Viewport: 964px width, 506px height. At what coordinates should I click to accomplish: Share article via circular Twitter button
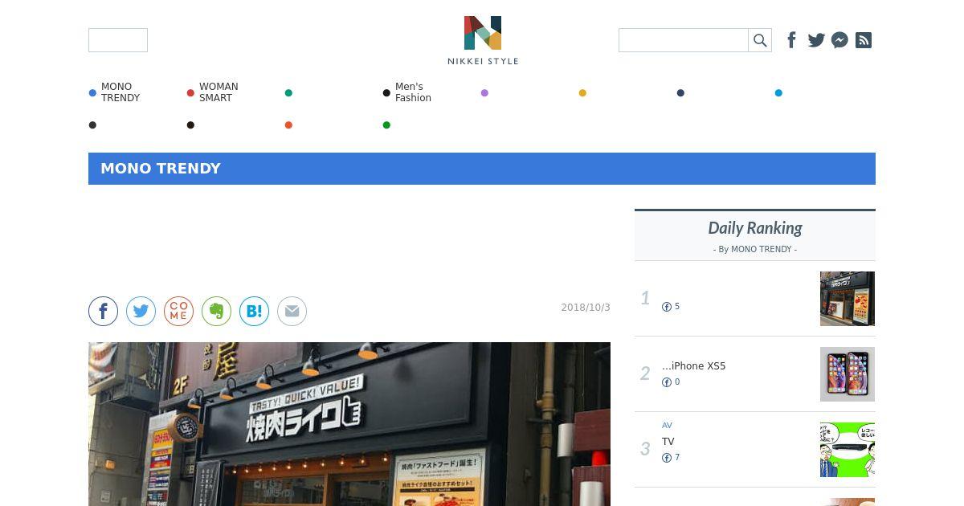click(x=141, y=311)
